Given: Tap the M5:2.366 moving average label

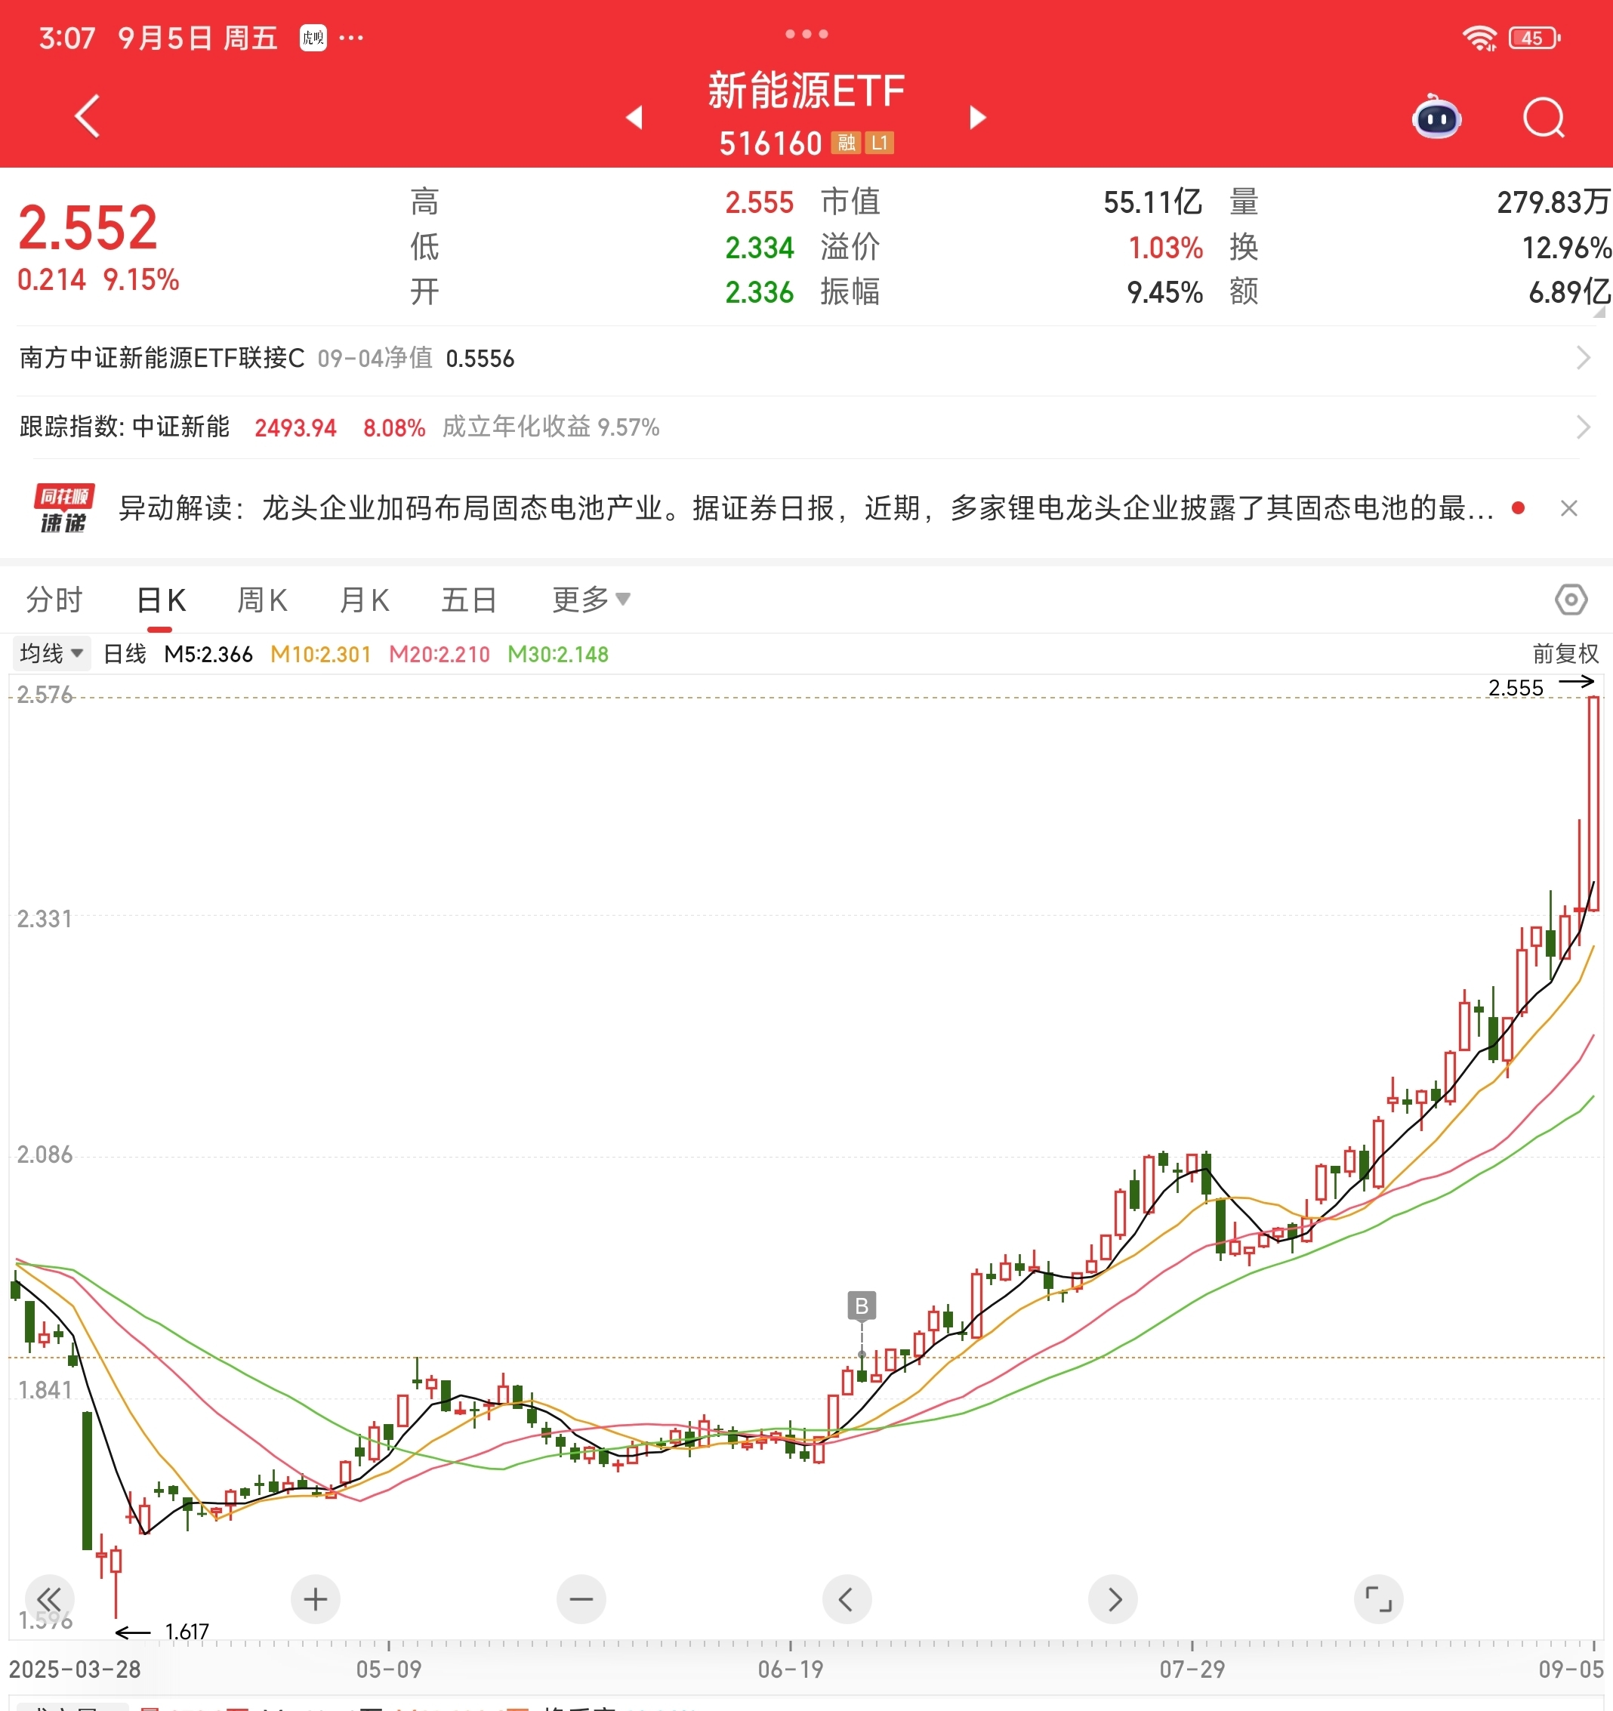Looking at the screenshot, I should (208, 654).
